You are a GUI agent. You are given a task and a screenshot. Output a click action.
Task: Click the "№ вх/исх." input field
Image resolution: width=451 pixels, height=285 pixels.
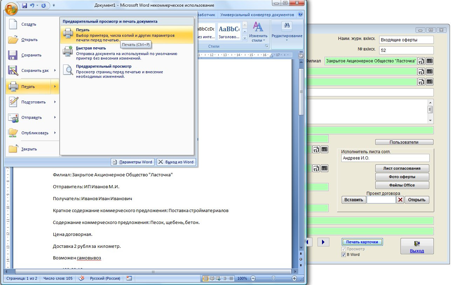[x=406, y=50]
